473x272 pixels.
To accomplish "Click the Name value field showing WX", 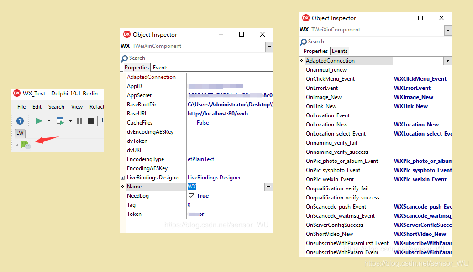I will click(226, 187).
